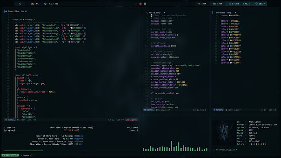Screen dimensions: 281x158
Task: Click the 'copy_on_select clipboard' line
Action: [165, 57]
